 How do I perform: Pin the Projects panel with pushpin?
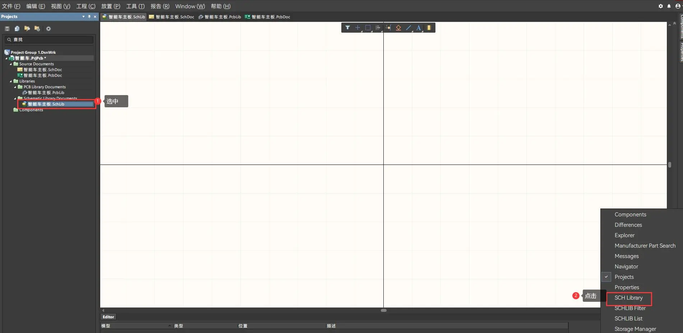[89, 17]
